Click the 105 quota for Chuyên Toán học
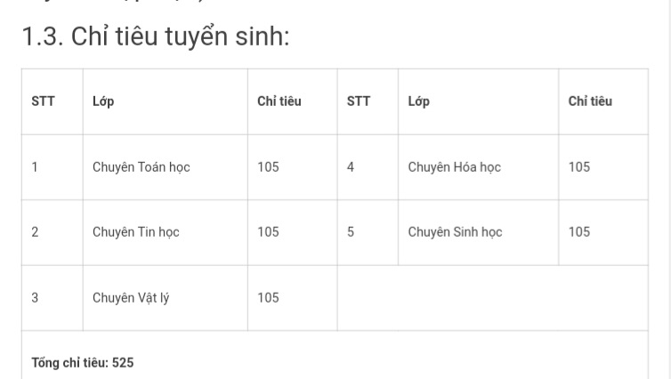 pyautogui.click(x=268, y=167)
